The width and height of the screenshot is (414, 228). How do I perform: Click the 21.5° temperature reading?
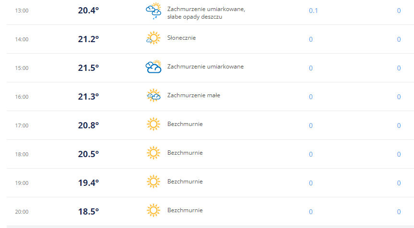88,68
